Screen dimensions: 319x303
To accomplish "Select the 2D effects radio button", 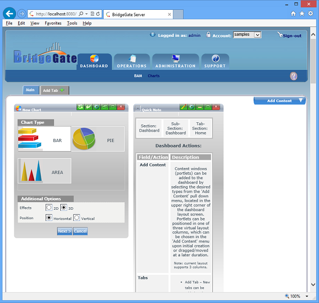I will point(49,208).
